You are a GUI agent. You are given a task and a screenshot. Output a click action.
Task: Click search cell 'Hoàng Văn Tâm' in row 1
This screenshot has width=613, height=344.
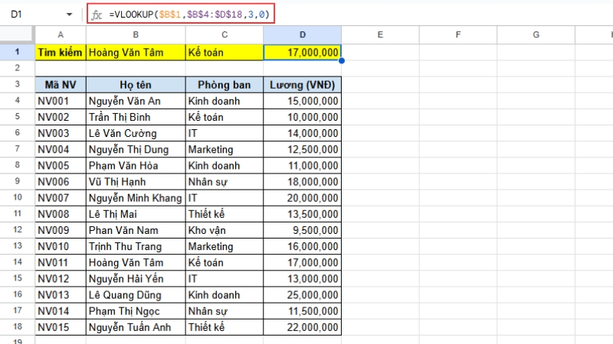click(135, 52)
